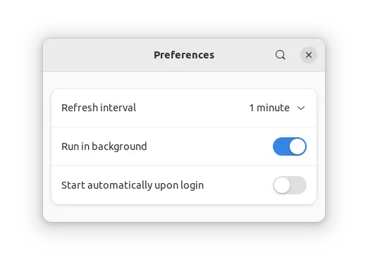Click the blue part of background switch
This screenshot has width=368, height=269.
coord(281,146)
